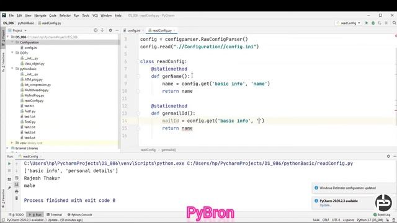Open the readConfig run configuration dropdown

pyautogui.click(x=349, y=23)
